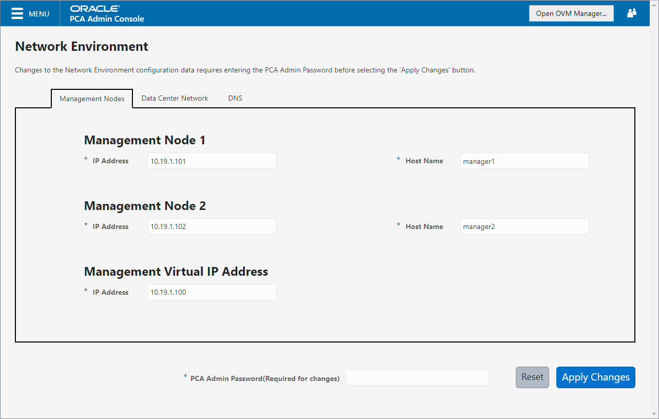Select the Management Nodes tab
The image size is (659, 419).
point(91,98)
